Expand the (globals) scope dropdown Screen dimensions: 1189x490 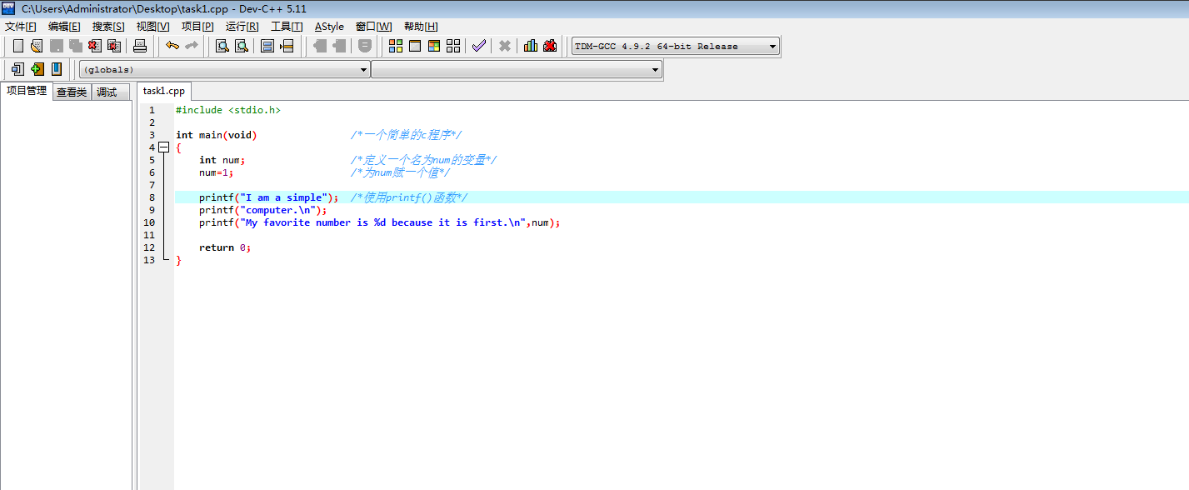click(224, 70)
